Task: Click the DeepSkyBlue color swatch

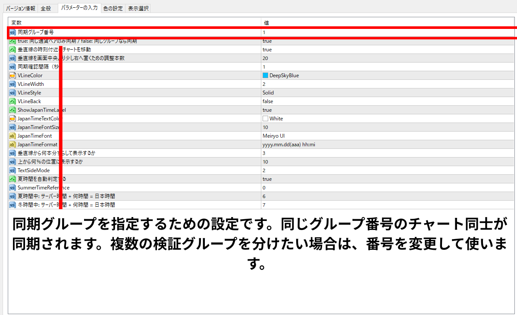Action: click(265, 76)
